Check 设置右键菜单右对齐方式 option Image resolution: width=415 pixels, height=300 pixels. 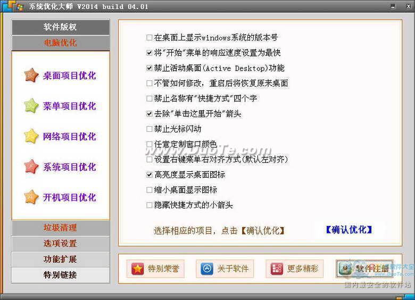pyautogui.click(x=150, y=159)
